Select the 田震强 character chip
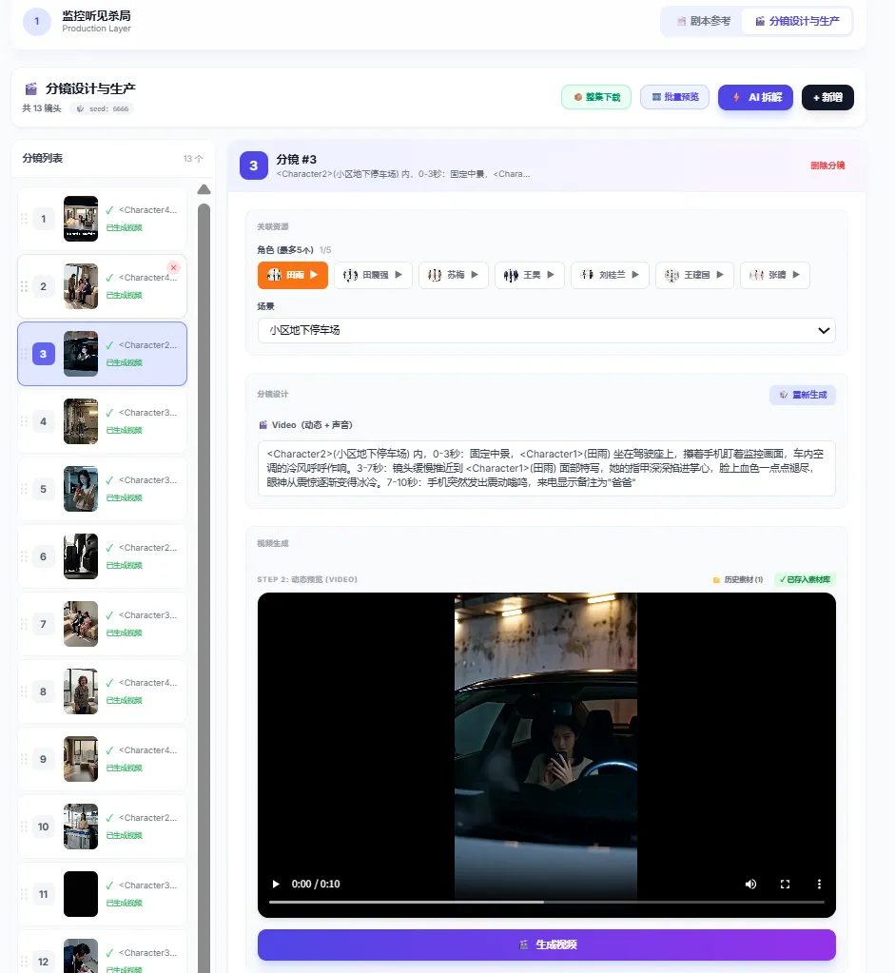Viewport: 895px width, 973px height. click(373, 275)
